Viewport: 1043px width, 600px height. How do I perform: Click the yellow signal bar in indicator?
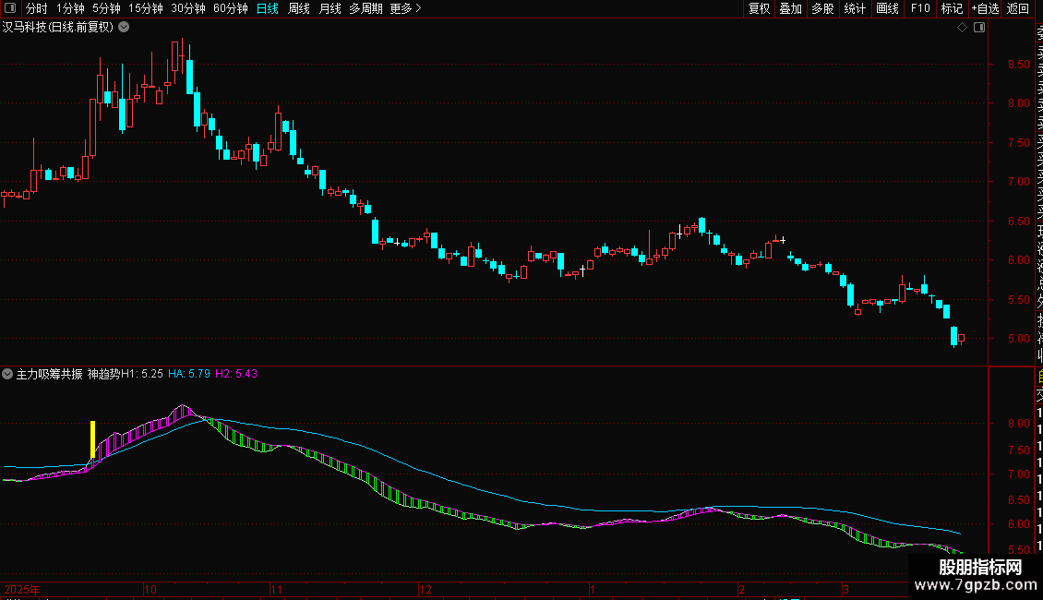coord(93,439)
